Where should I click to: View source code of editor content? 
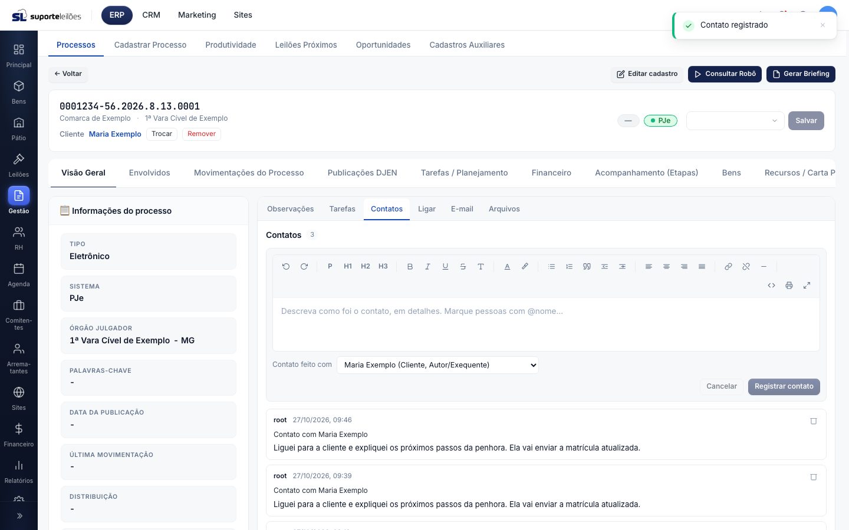(x=771, y=286)
